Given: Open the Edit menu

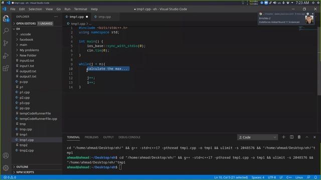Looking at the screenshot, I should click(22, 9).
